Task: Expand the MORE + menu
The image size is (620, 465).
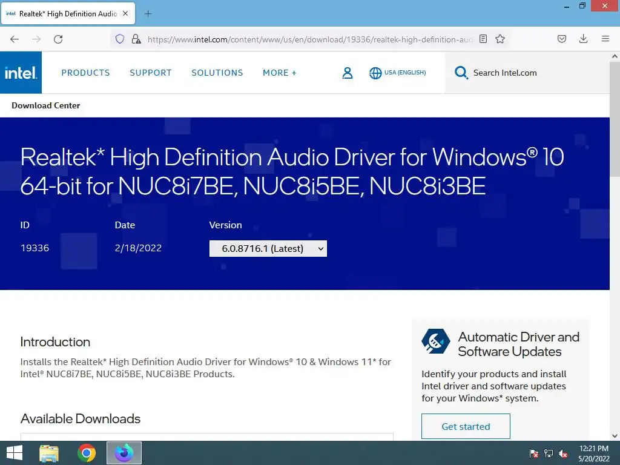Action: coord(280,73)
